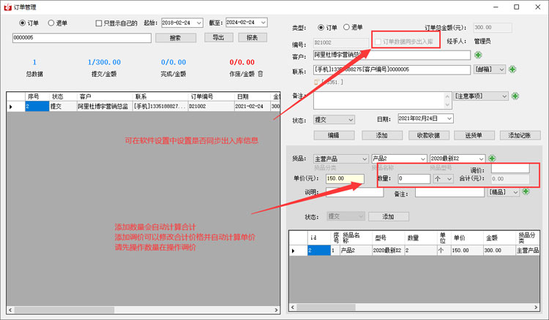Select the 订单 type radio in right panel

[x=321, y=27]
